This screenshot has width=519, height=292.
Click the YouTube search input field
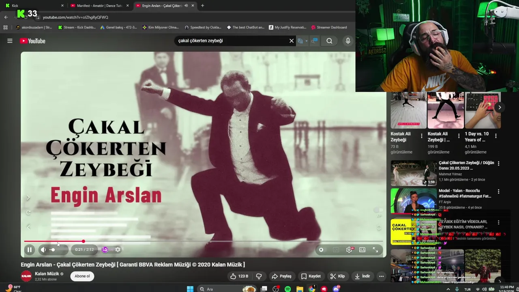pyautogui.click(x=231, y=41)
